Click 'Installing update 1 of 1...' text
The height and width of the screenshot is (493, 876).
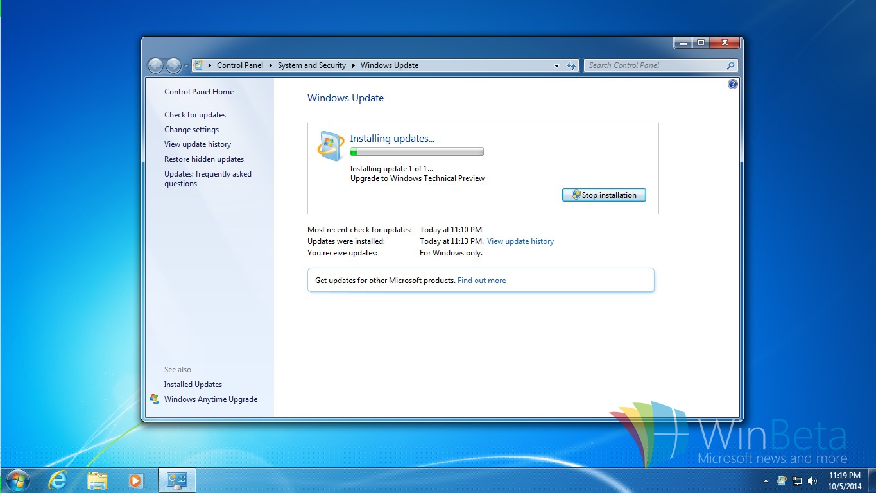pos(391,169)
